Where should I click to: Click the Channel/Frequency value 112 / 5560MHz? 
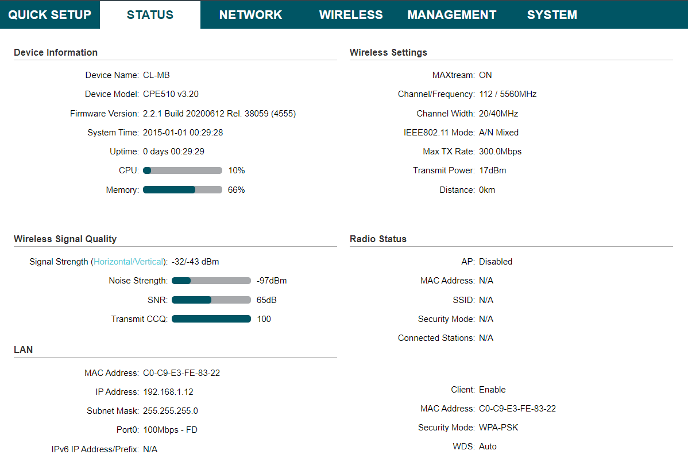[x=508, y=94]
